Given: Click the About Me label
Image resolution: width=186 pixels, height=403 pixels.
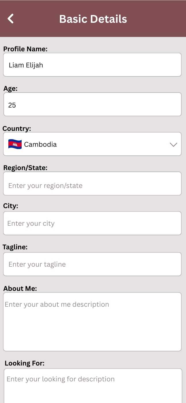Looking at the screenshot, I should pyautogui.click(x=20, y=289).
